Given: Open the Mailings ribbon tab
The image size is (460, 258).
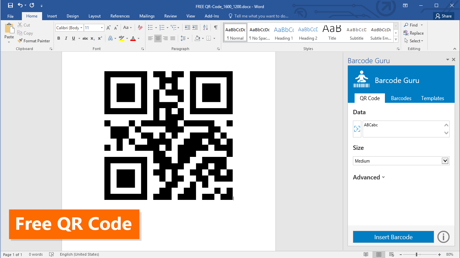Looking at the screenshot, I should click(x=147, y=16).
